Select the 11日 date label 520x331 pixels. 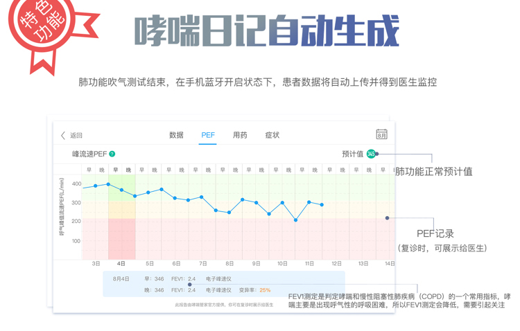click(x=309, y=263)
